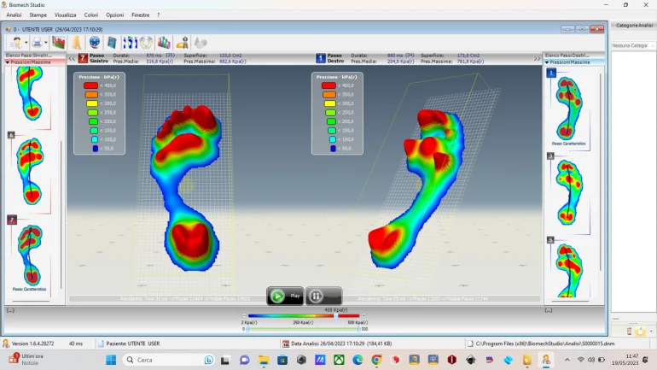
Task: Open the Analisi menu
Action: [14, 15]
